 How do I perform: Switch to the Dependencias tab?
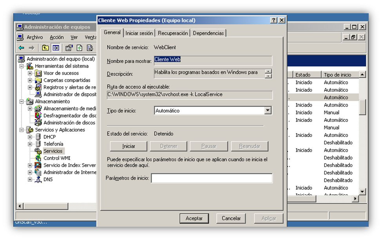click(x=208, y=33)
